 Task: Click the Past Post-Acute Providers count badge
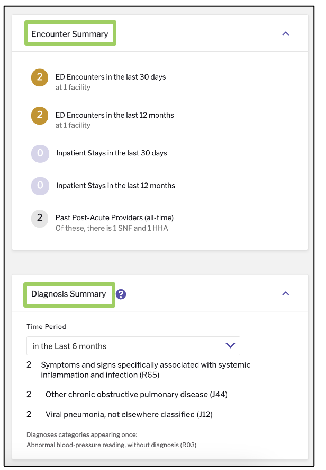pyautogui.click(x=40, y=218)
